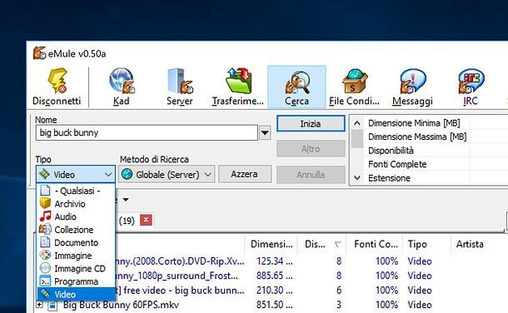Click the Disconnetti toolbar icon
Image resolution: width=508 pixels, height=313 pixels.
click(x=57, y=87)
